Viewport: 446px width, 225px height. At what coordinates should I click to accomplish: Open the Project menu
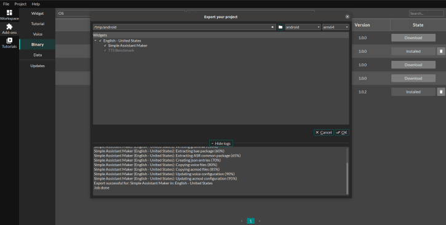click(x=20, y=4)
